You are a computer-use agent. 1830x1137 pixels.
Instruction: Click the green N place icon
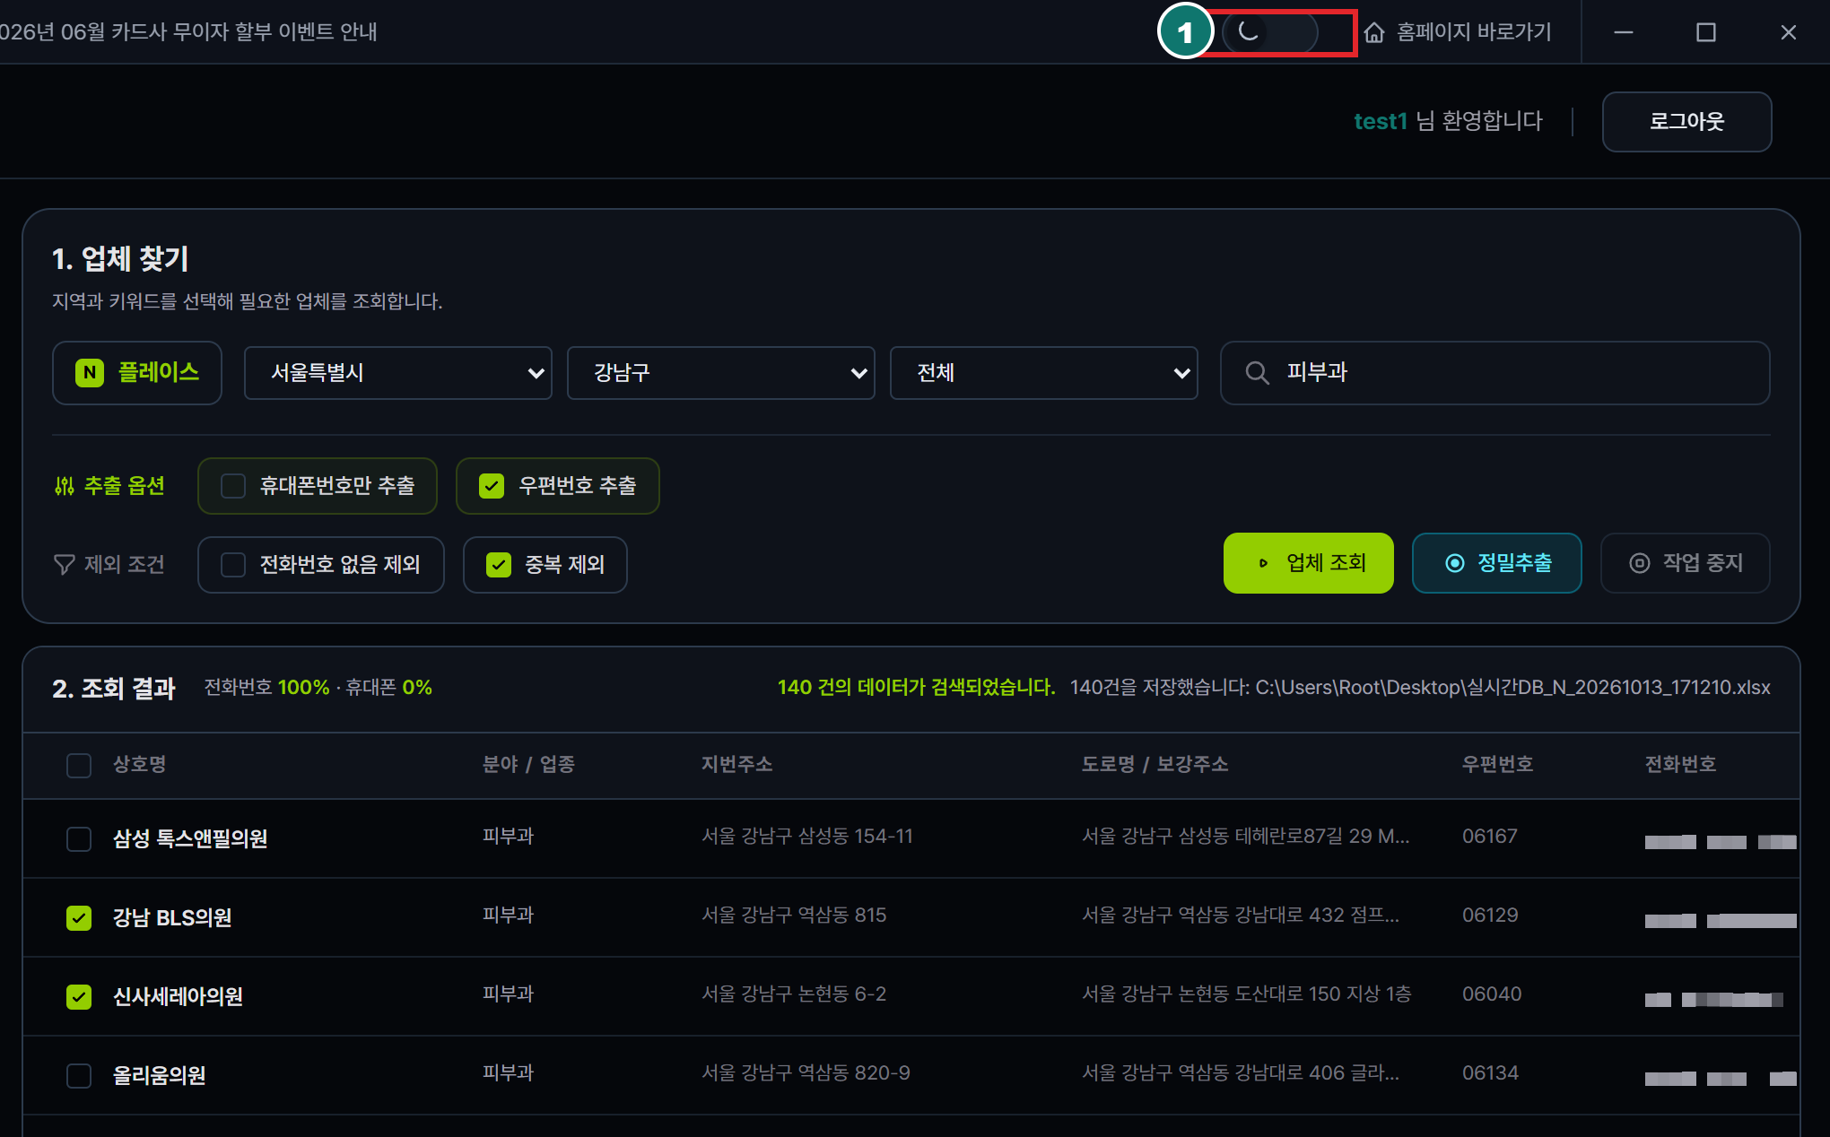(90, 372)
